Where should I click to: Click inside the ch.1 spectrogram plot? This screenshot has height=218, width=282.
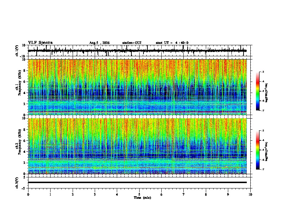click(x=137, y=87)
